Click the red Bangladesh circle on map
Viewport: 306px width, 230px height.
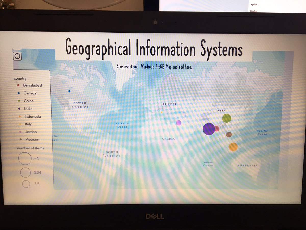(x=217, y=129)
